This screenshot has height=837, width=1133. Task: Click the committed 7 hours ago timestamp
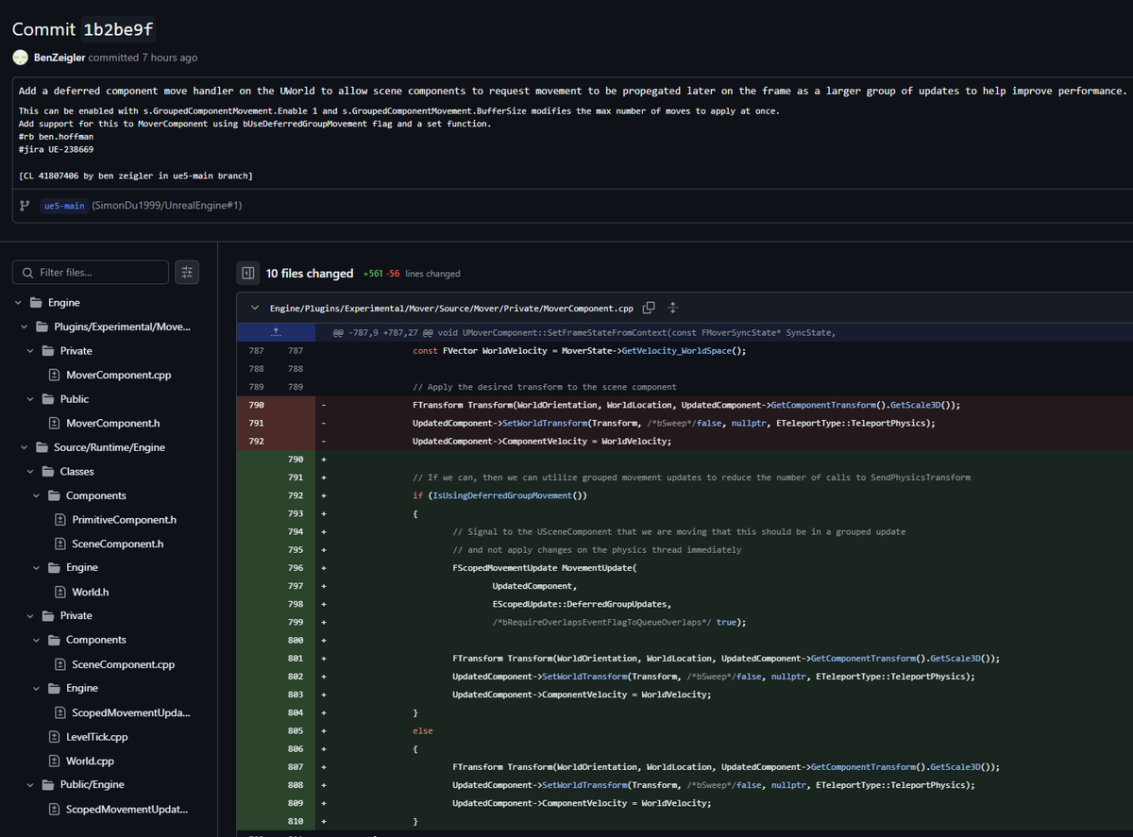pyautogui.click(x=143, y=58)
